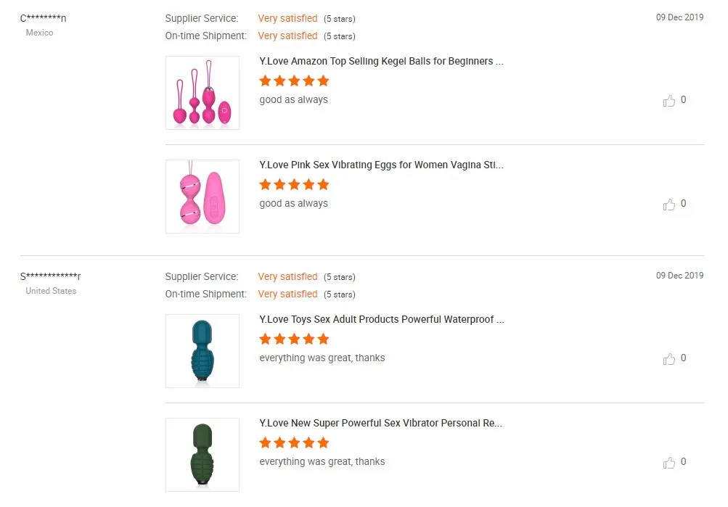Screen dimensions: 728x507
Task: Click United States reviewer's On-time Shipment 'Very satisfied'
Action: (x=287, y=294)
